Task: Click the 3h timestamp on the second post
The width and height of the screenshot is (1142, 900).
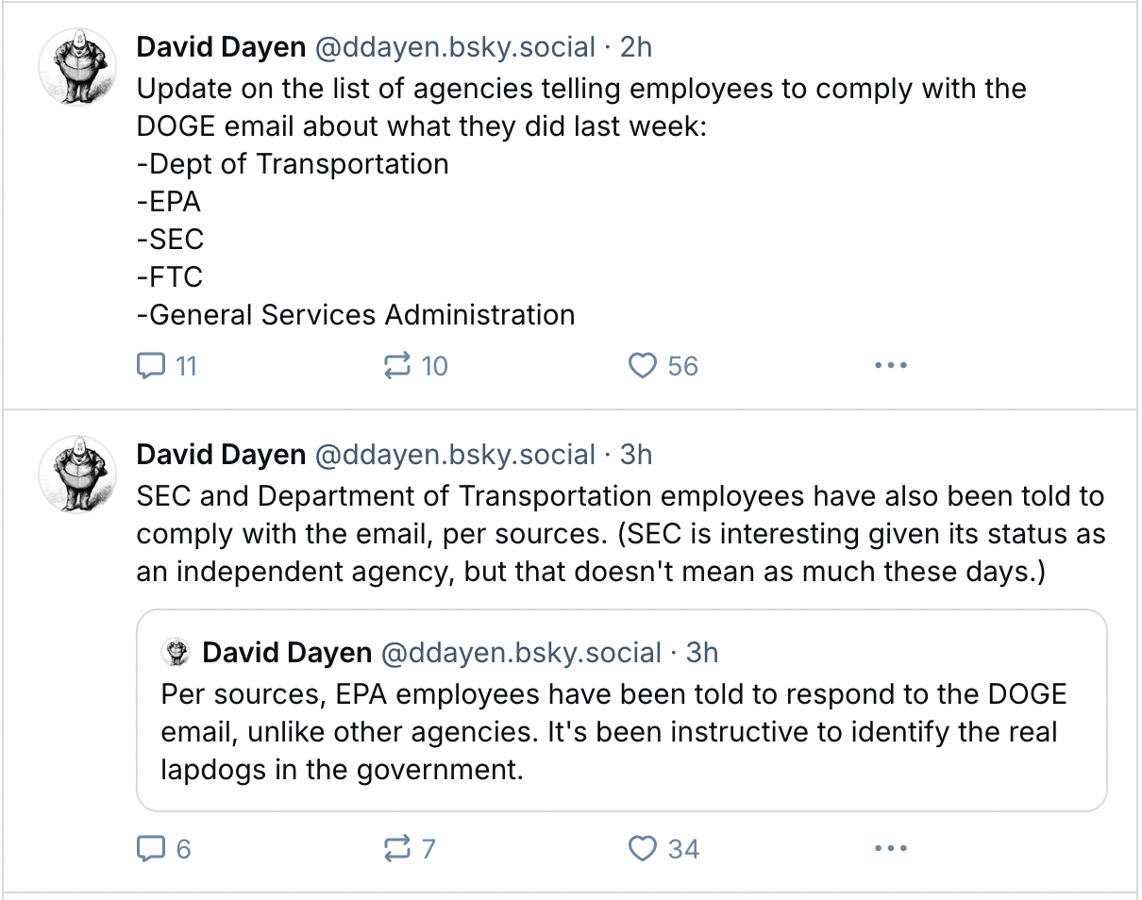Action: pos(636,455)
